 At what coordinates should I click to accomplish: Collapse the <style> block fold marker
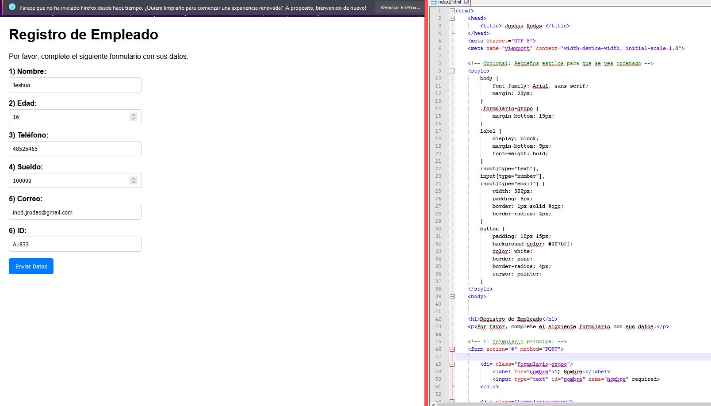[452, 71]
